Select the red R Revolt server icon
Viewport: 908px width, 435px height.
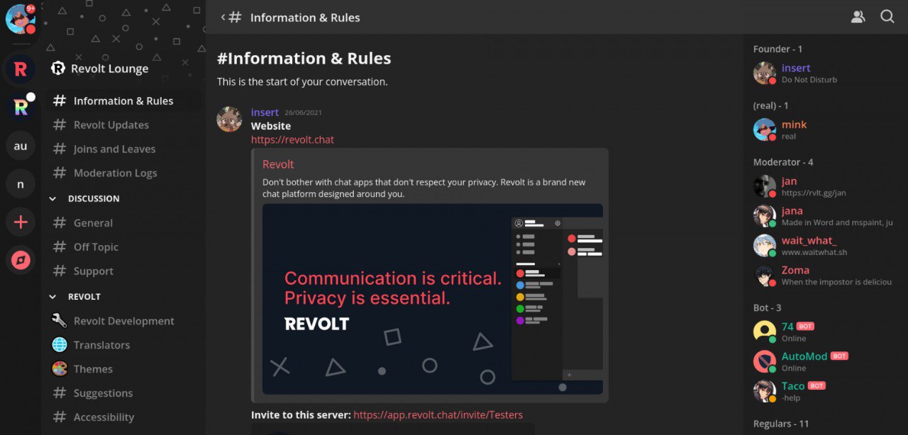click(x=21, y=69)
